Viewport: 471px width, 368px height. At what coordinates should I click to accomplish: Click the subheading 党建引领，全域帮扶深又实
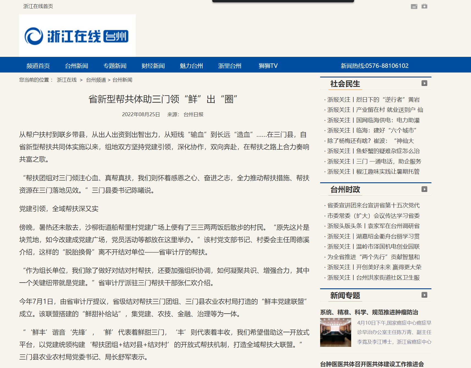coord(59,209)
